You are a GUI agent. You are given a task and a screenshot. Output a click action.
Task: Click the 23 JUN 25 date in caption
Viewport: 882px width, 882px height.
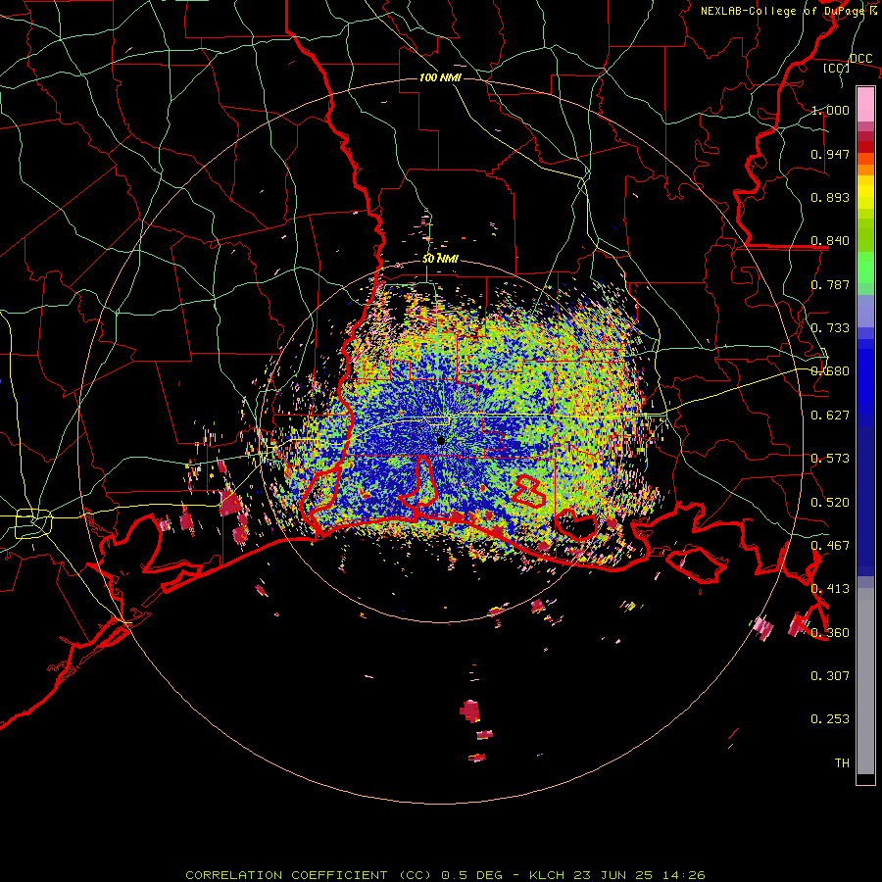(612, 875)
